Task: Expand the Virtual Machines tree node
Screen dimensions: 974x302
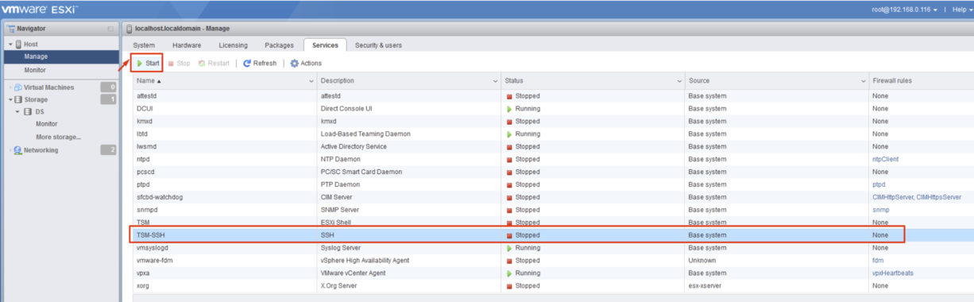Action: tap(10, 87)
